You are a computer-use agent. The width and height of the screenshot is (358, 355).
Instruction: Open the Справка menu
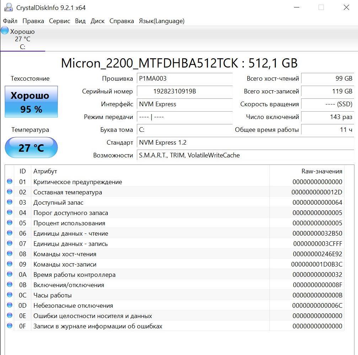122,21
